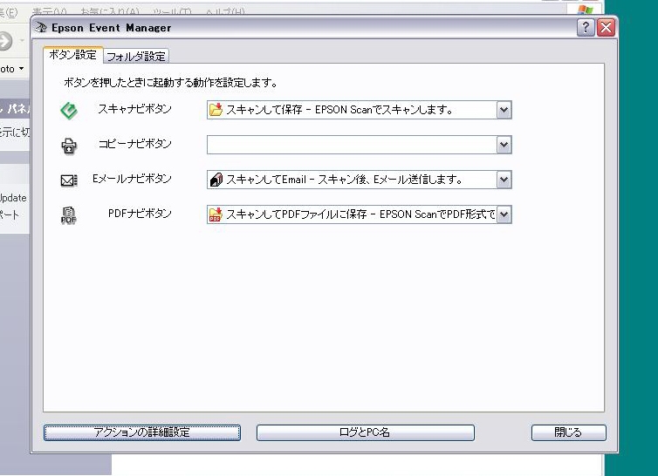The image size is (658, 476).
Task: Open the フォルダ設定 tab
Action: tap(136, 56)
